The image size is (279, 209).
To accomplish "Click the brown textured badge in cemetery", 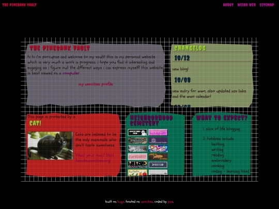I will [x=137, y=140].
